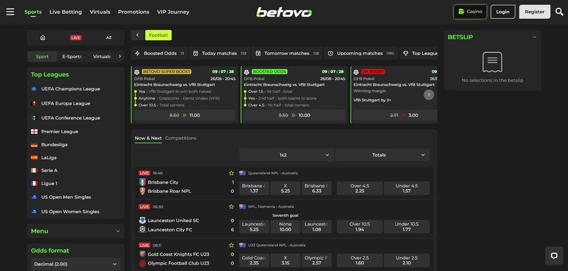Open the Sports top menu item
568x271 pixels.
pyautogui.click(x=33, y=12)
